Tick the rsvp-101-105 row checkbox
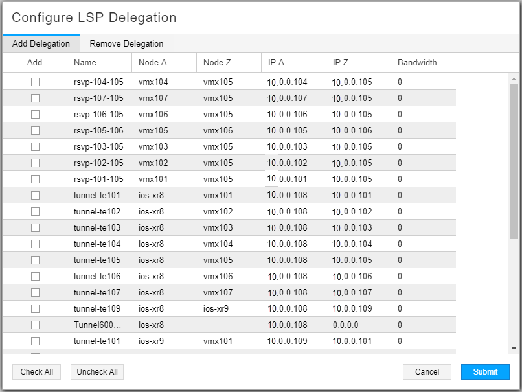 pyautogui.click(x=35, y=179)
